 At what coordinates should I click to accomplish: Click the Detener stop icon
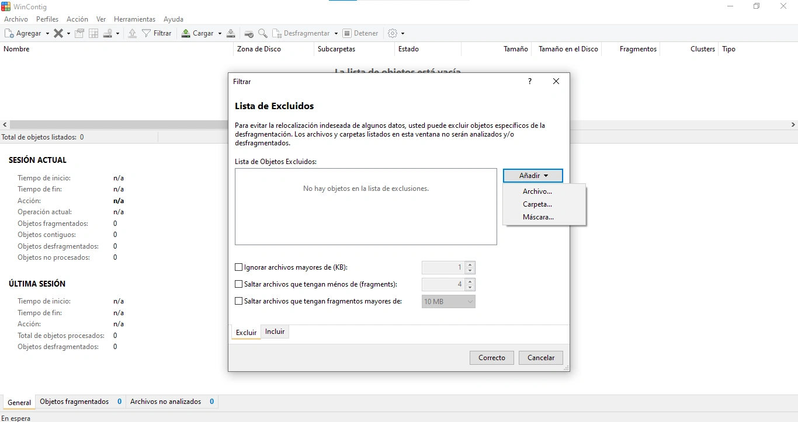point(347,33)
